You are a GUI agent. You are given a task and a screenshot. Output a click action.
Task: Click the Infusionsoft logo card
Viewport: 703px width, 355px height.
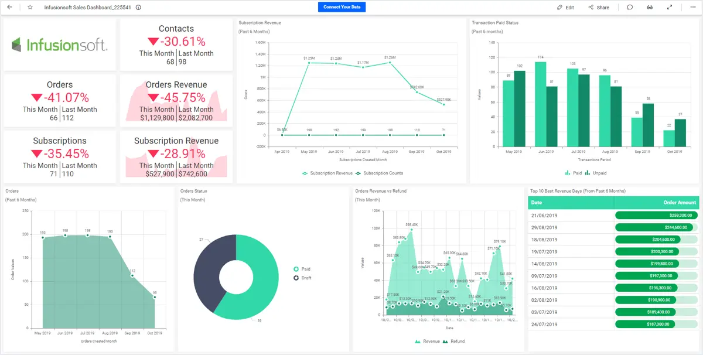click(x=59, y=45)
